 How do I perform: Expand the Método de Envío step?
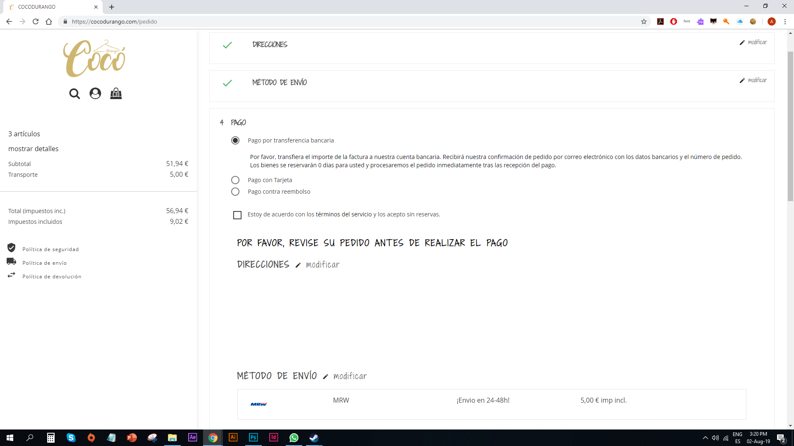(280, 83)
